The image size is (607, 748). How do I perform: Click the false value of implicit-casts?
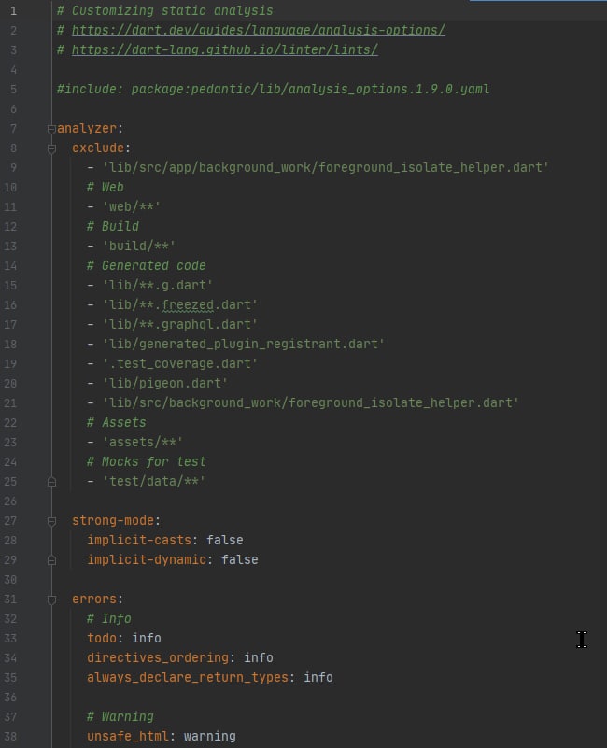click(x=225, y=540)
